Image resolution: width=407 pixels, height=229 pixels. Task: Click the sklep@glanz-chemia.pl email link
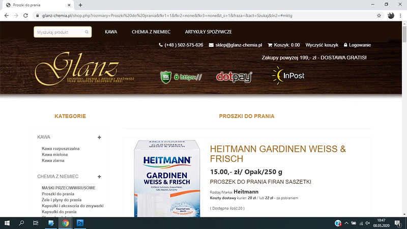pyautogui.click(x=239, y=45)
